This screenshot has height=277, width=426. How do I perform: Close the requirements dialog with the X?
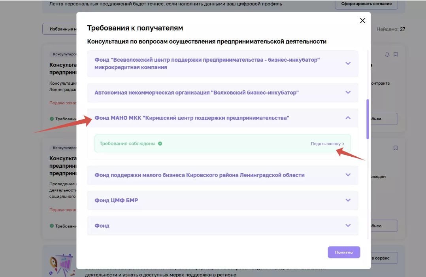(x=362, y=21)
